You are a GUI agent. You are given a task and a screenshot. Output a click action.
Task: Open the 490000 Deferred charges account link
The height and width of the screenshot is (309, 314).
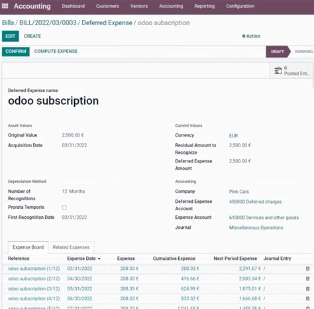pos(255,202)
